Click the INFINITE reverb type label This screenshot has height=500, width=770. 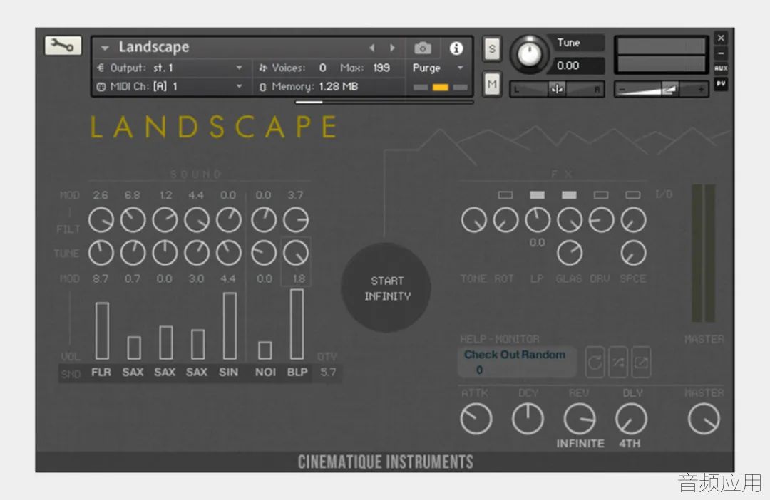580,444
